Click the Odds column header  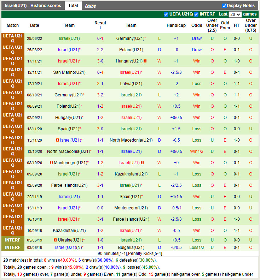coord(197,25)
